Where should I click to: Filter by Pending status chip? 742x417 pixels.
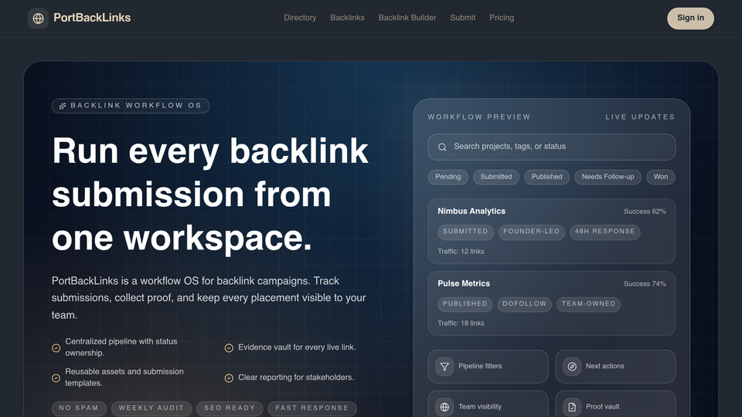click(448, 177)
